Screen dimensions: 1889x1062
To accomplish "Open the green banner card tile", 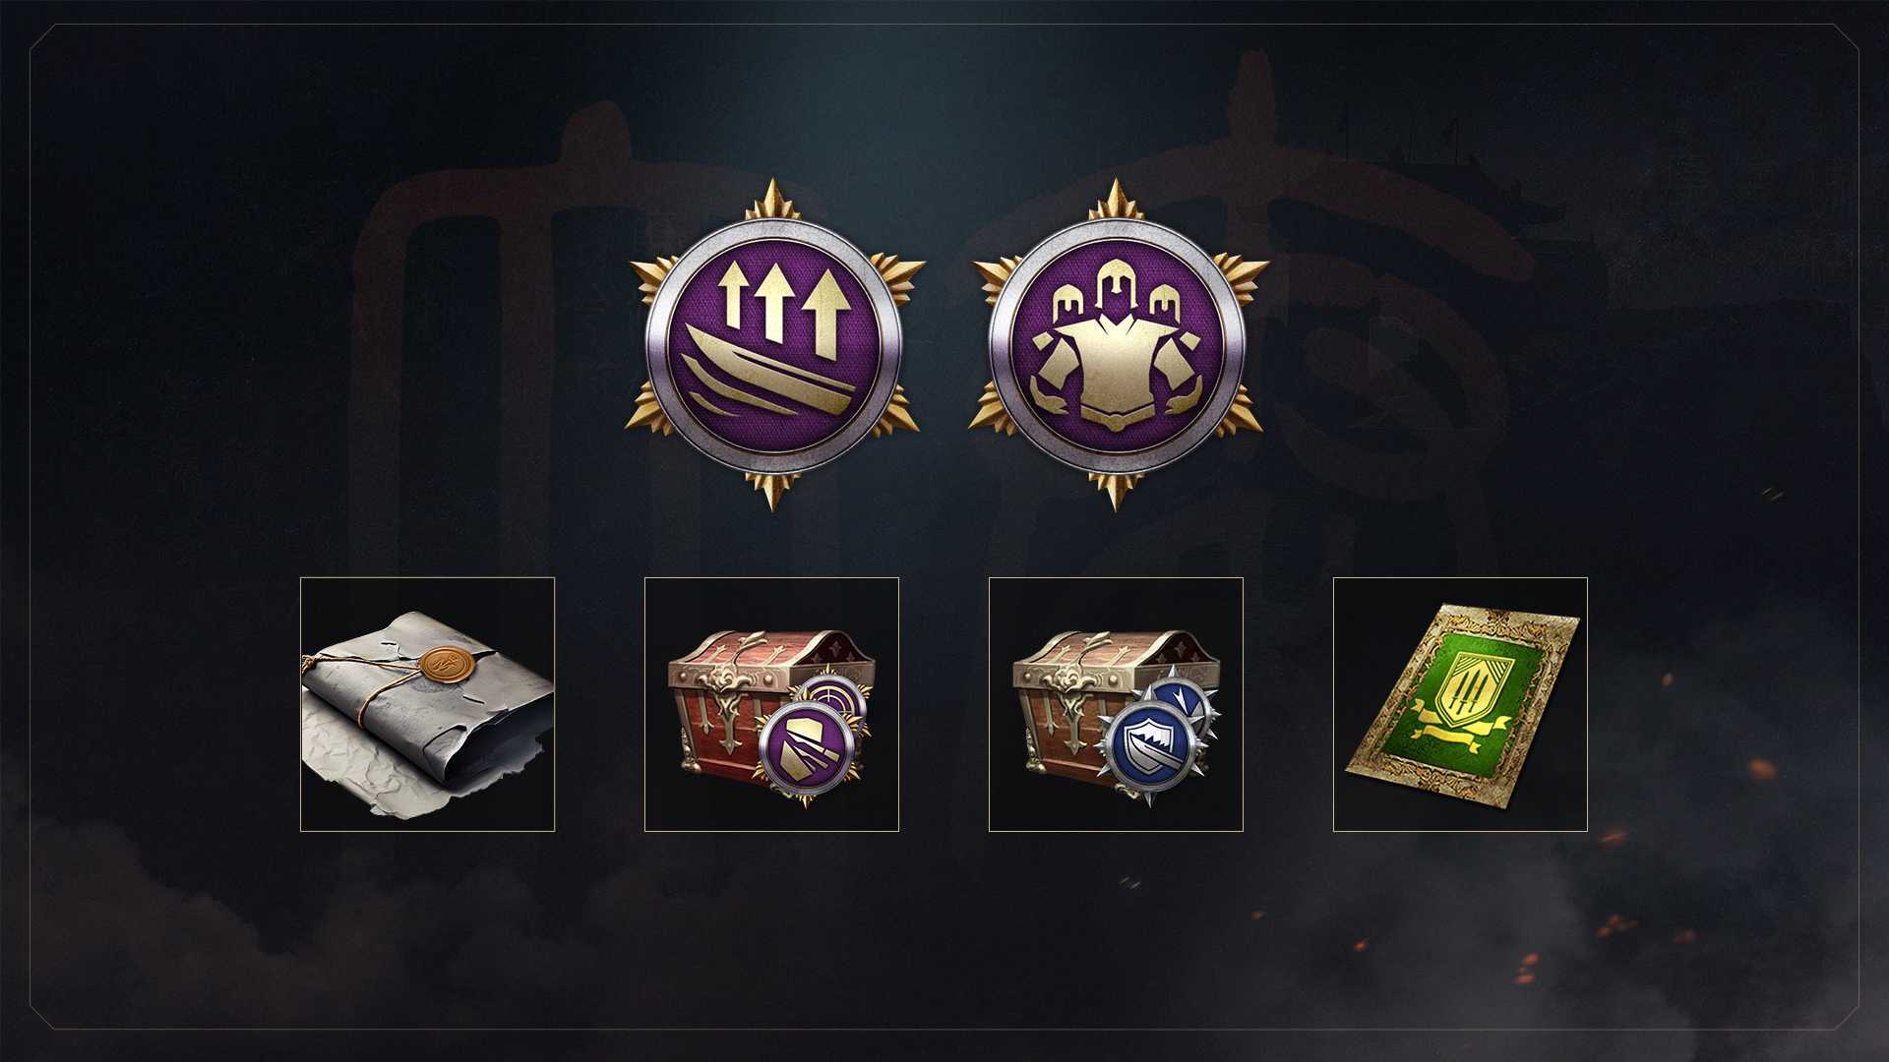I will 1460,704.
